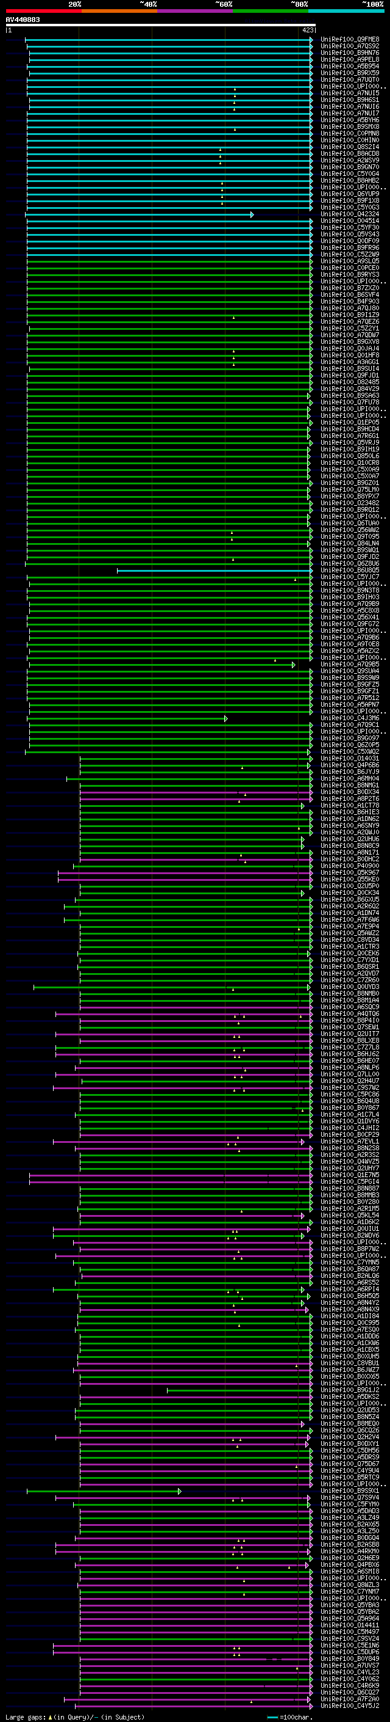
Task: Select hit label UniRef100_B9H6S1
Action: coord(350,100)
